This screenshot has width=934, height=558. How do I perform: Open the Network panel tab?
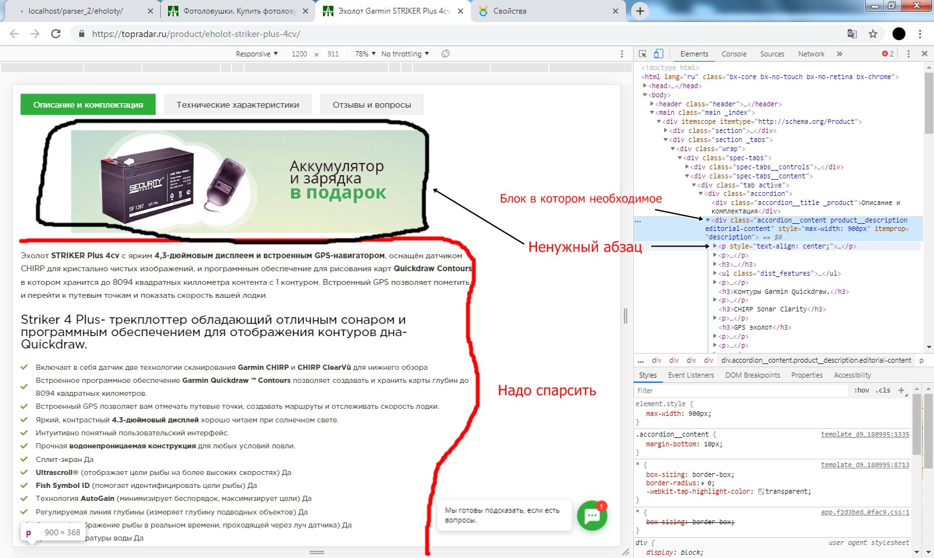[811, 54]
